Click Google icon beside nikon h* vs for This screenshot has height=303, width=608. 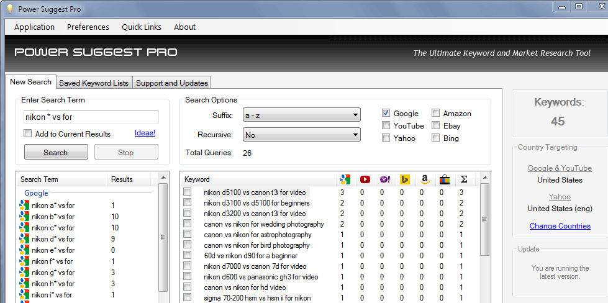click(24, 284)
